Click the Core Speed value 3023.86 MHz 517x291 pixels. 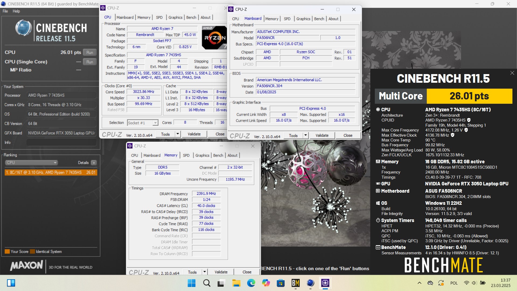pos(144,92)
